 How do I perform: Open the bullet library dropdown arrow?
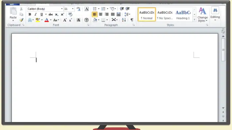99,9
